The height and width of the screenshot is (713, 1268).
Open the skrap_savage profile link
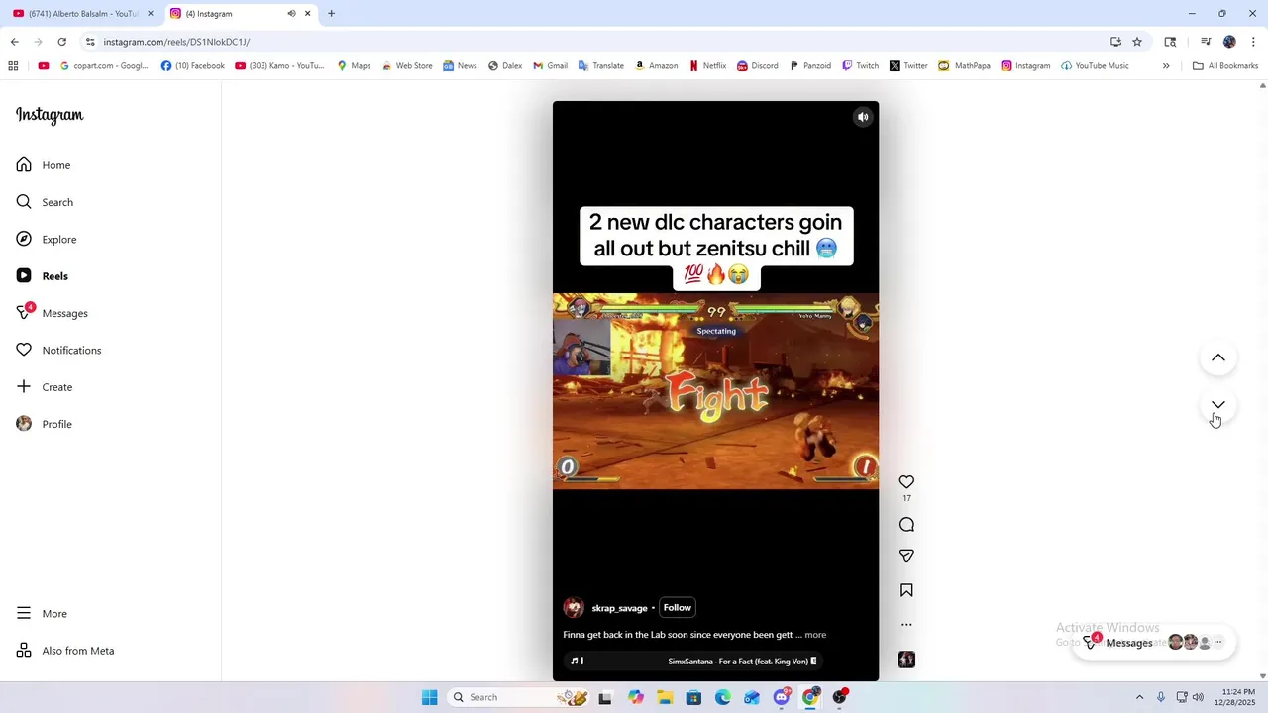pyautogui.click(x=619, y=608)
